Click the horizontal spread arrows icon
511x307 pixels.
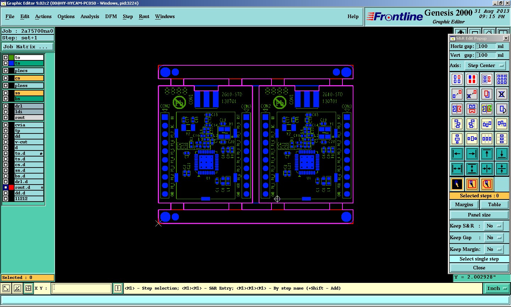point(457,169)
